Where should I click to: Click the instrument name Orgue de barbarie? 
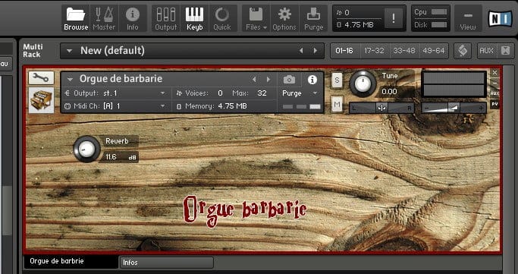[121, 79]
